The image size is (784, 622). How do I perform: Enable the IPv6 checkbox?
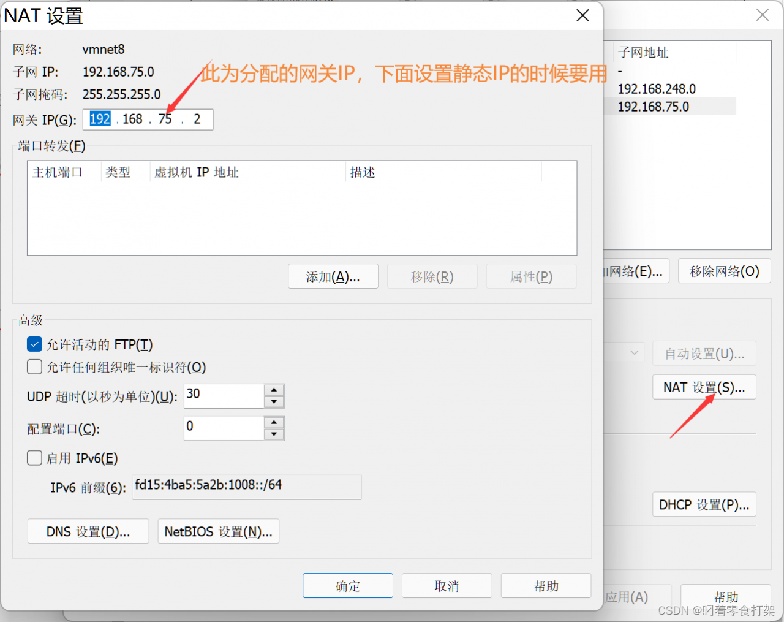pos(35,458)
